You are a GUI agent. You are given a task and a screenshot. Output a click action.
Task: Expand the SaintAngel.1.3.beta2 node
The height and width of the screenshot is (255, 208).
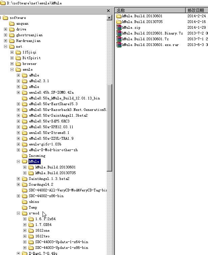pos(18,179)
